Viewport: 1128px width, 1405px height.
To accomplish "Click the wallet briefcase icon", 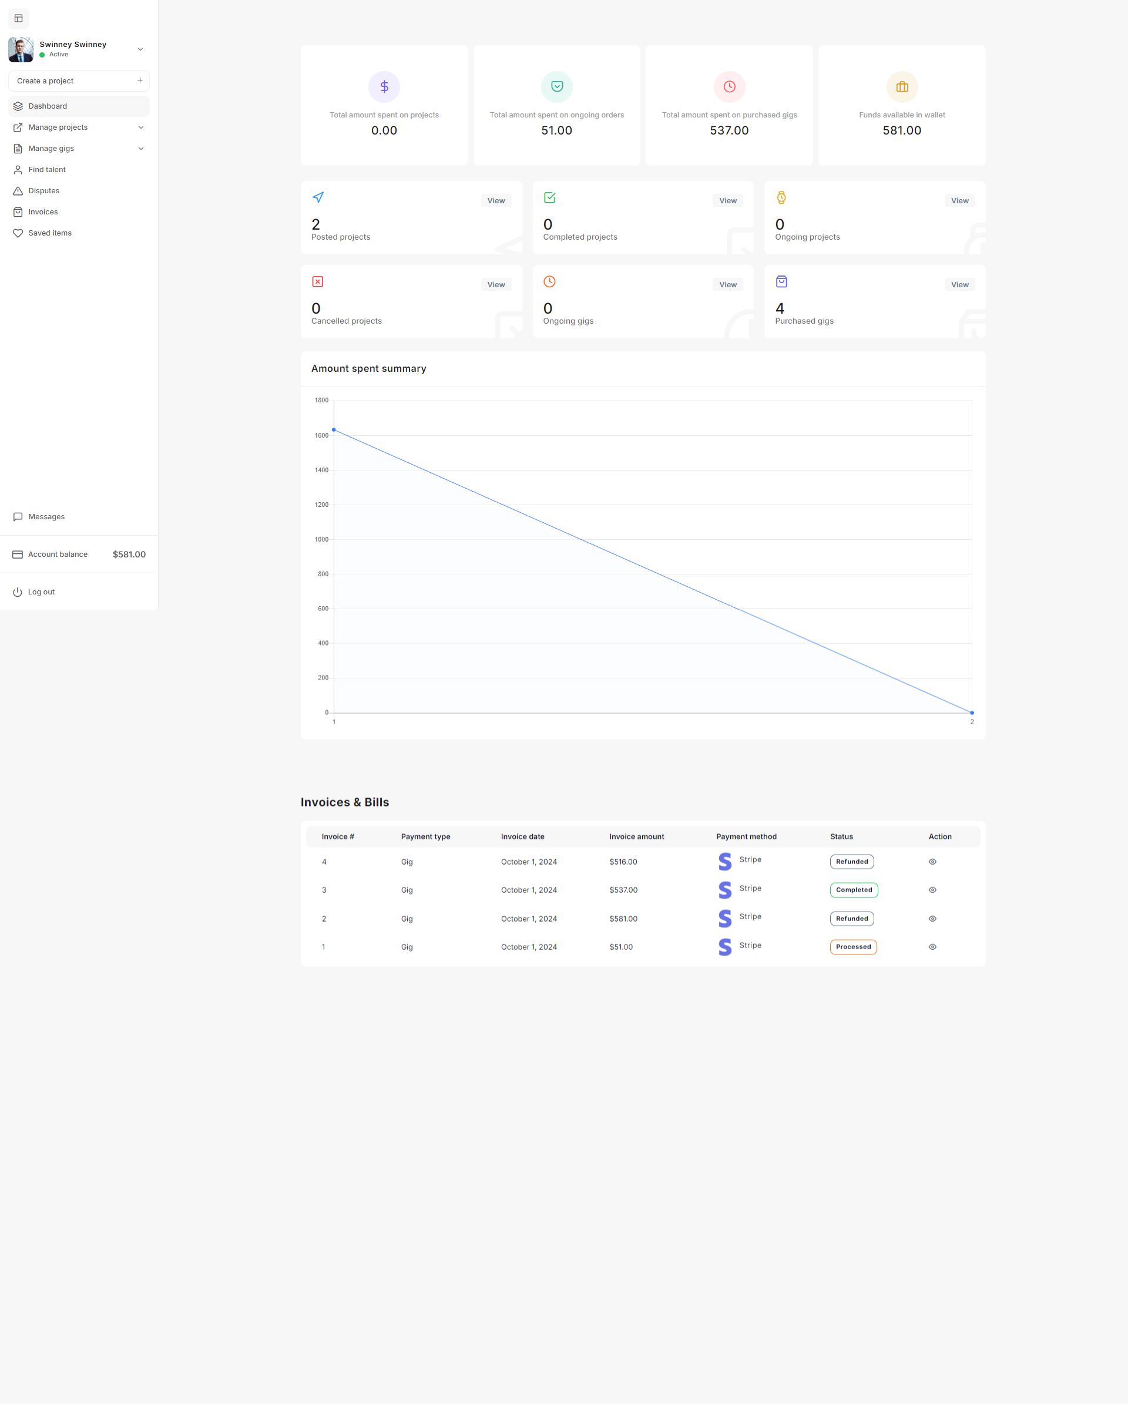I will click(901, 87).
